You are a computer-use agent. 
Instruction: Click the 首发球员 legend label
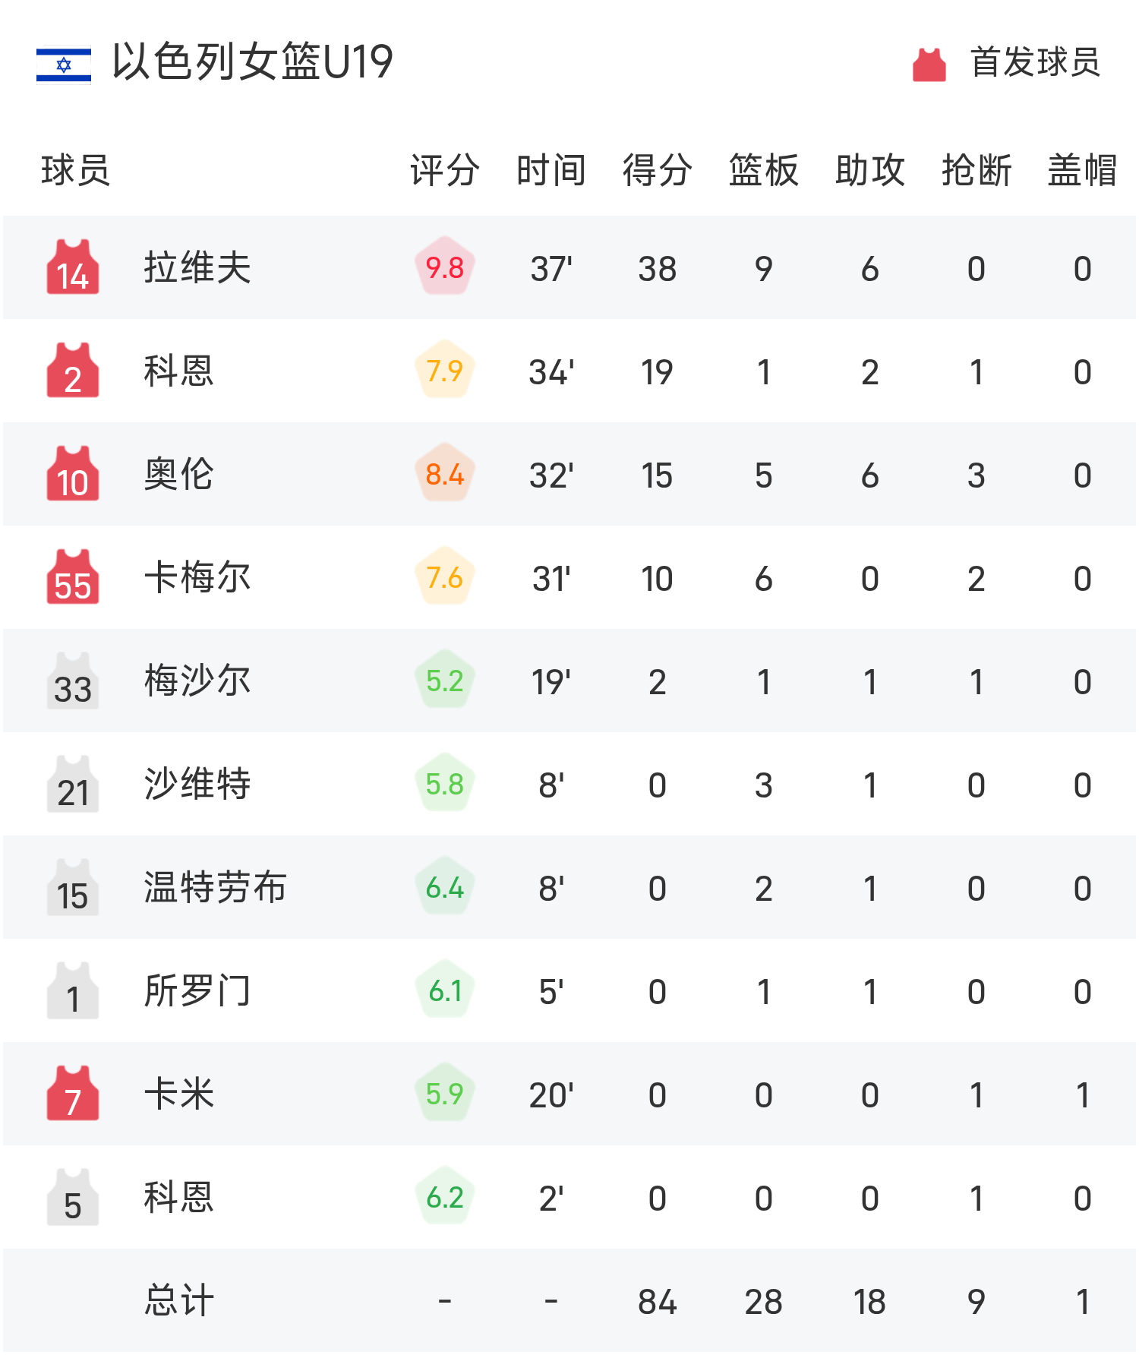(x=1036, y=62)
